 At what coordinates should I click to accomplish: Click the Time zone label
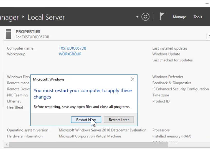tap(161, 95)
